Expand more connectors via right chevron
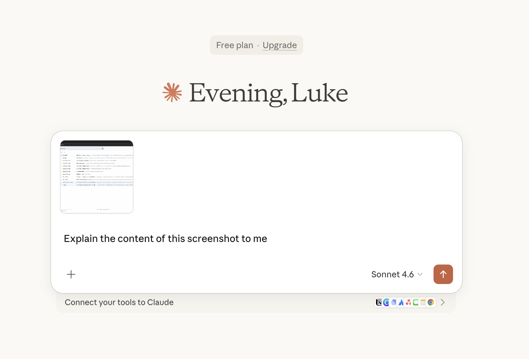This screenshot has height=359, width=529. 443,302
